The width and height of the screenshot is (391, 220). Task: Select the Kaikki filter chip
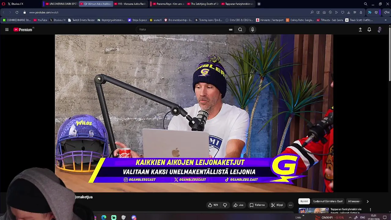[x=304, y=201]
